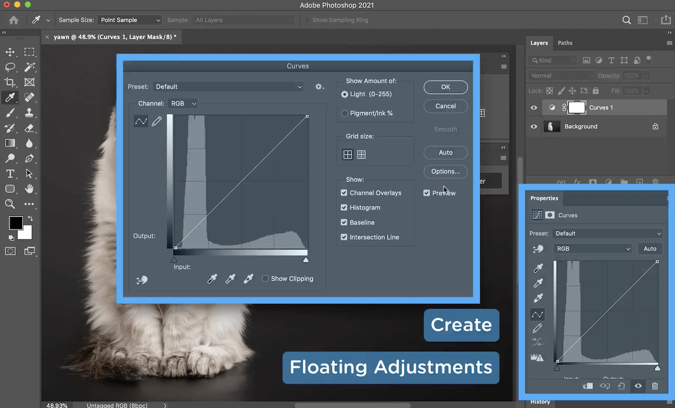Open the Channel dropdown showing RGB
This screenshot has height=408, width=675.
183,103
